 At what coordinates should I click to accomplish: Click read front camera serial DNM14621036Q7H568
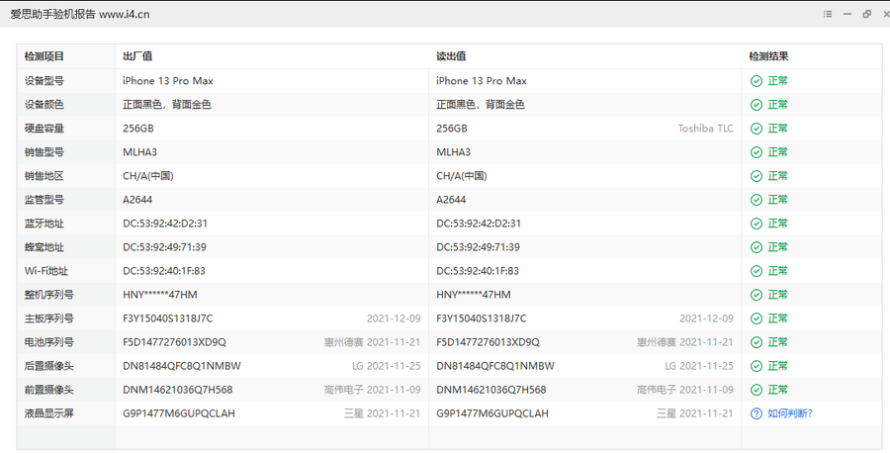(x=490, y=390)
